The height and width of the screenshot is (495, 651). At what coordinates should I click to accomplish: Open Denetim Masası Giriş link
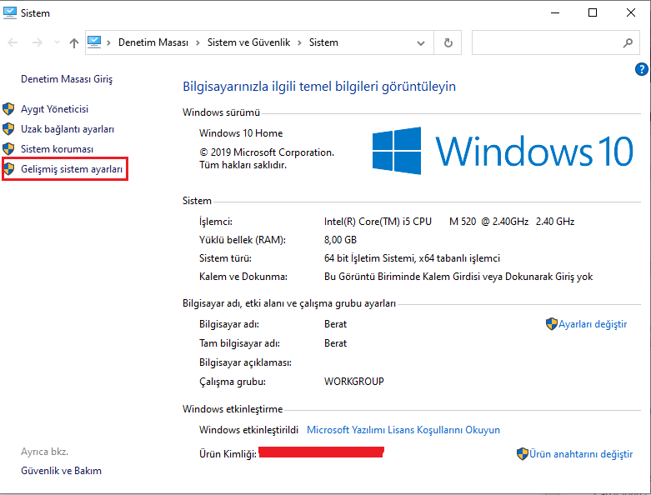click(67, 79)
